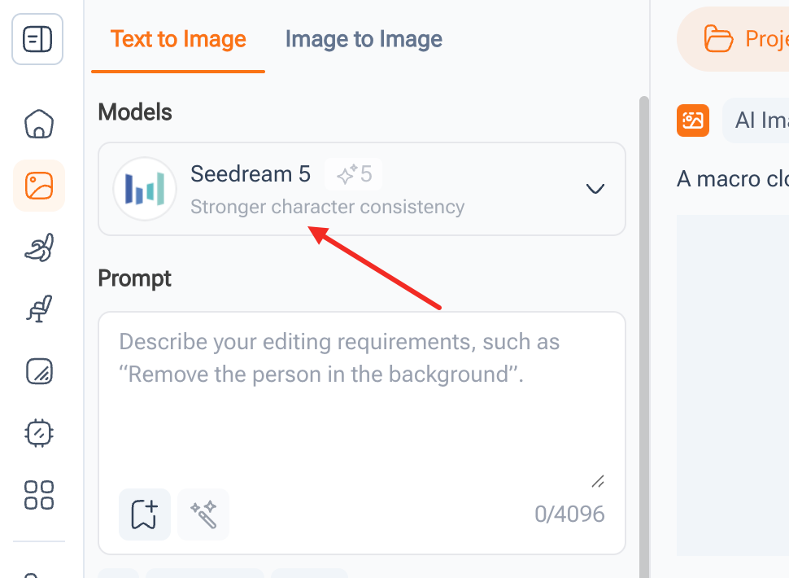This screenshot has width=789, height=578.
Task: Switch to the Image to Image tab
Action: click(364, 39)
